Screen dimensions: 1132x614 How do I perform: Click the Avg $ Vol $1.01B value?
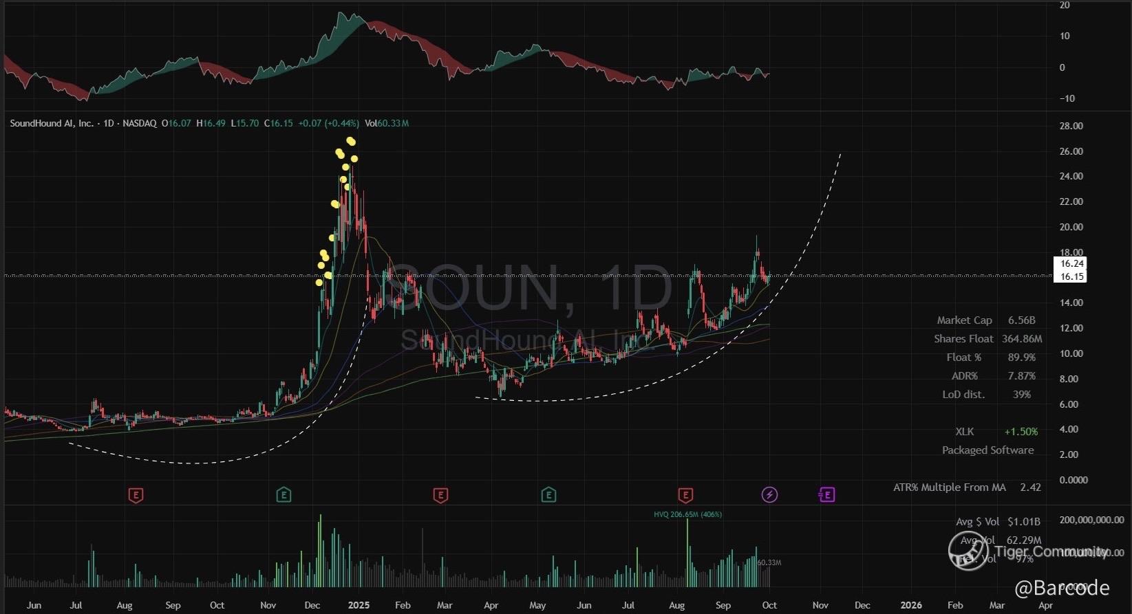click(x=1024, y=522)
